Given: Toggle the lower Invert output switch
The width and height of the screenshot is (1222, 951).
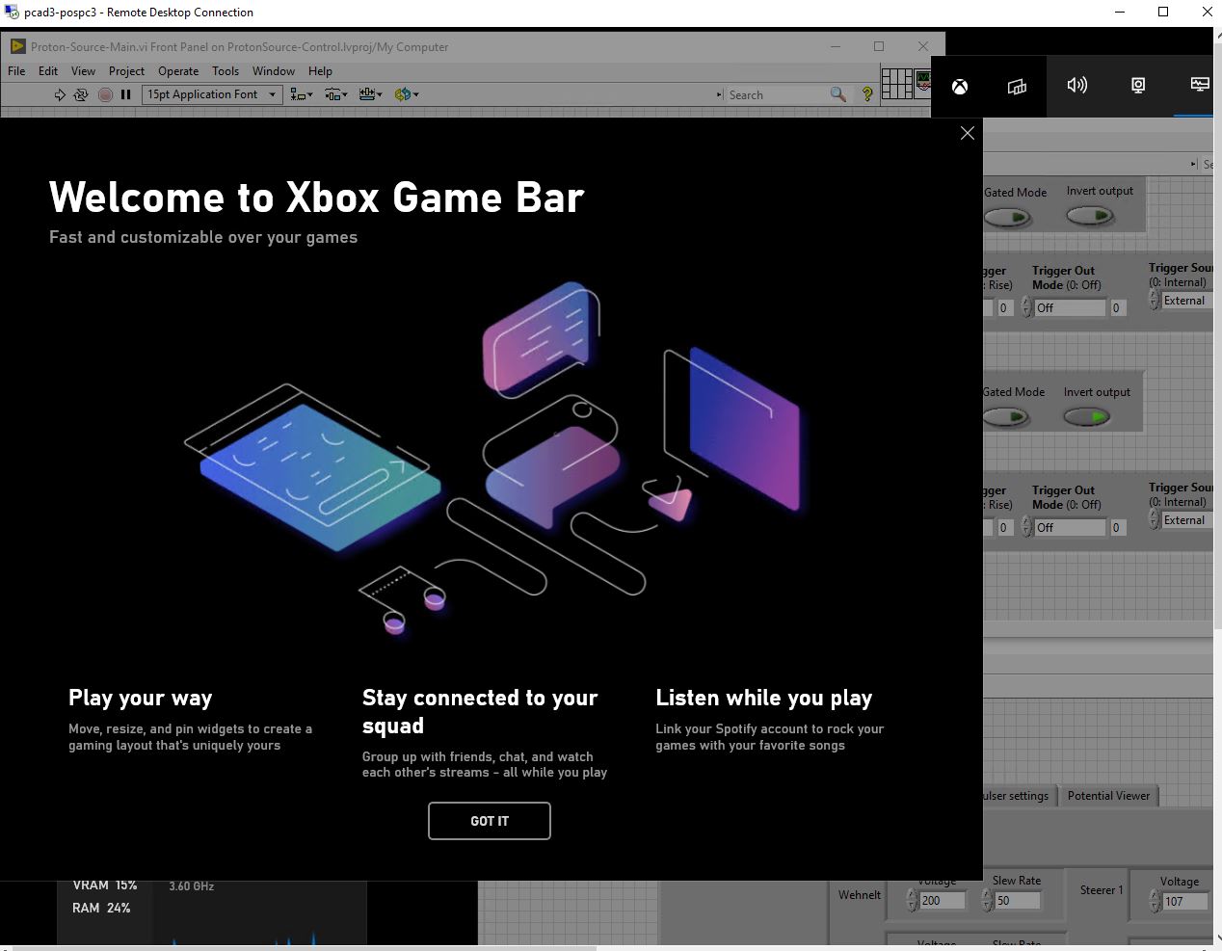Looking at the screenshot, I should point(1087,417).
